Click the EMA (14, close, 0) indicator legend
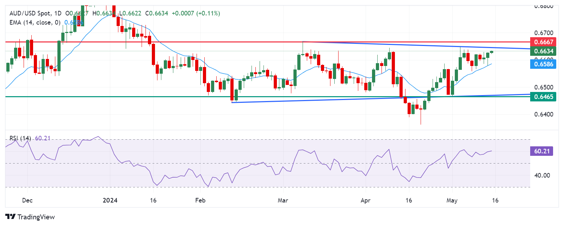This screenshot has width=564, height=226. (x=35, y=22)
